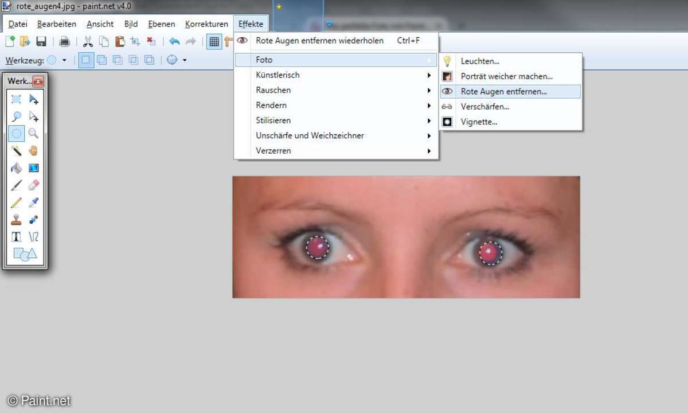Set selection mode to Add (union)
This screenshot has height=413, width=688.
(102, 60)
